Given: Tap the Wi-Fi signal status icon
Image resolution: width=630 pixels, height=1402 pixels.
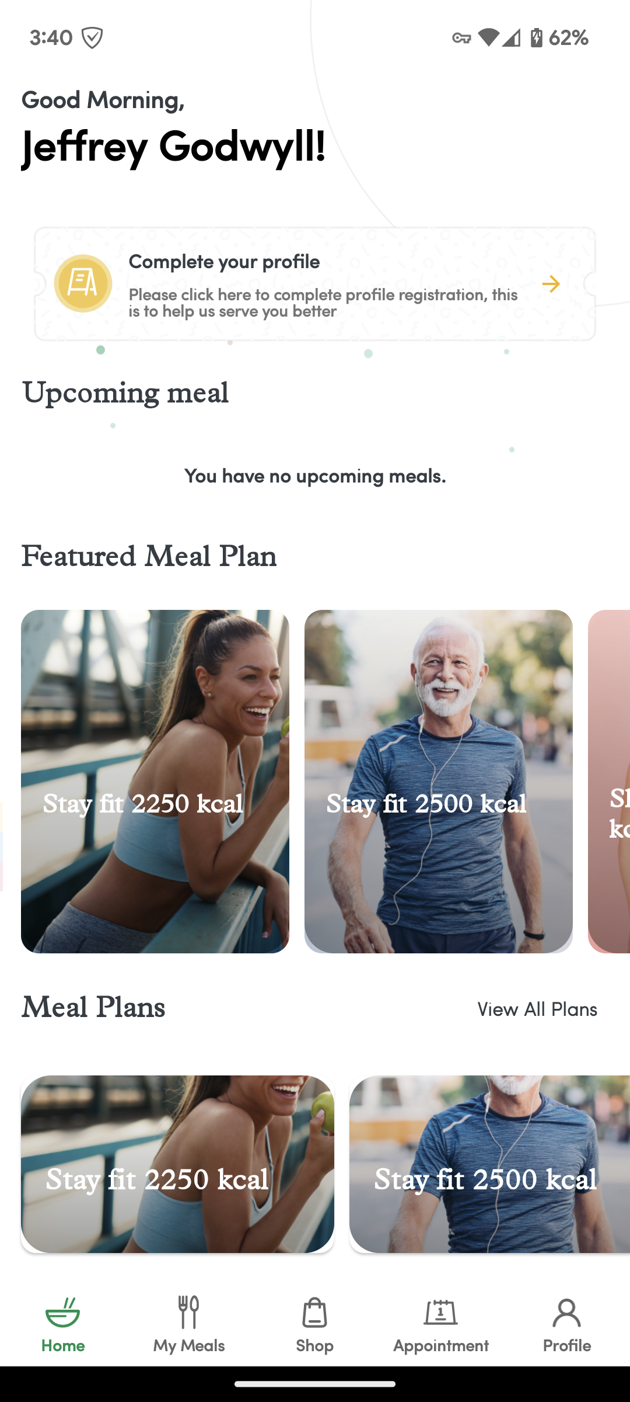Looking at the screenshot, I should click(488, 37).
